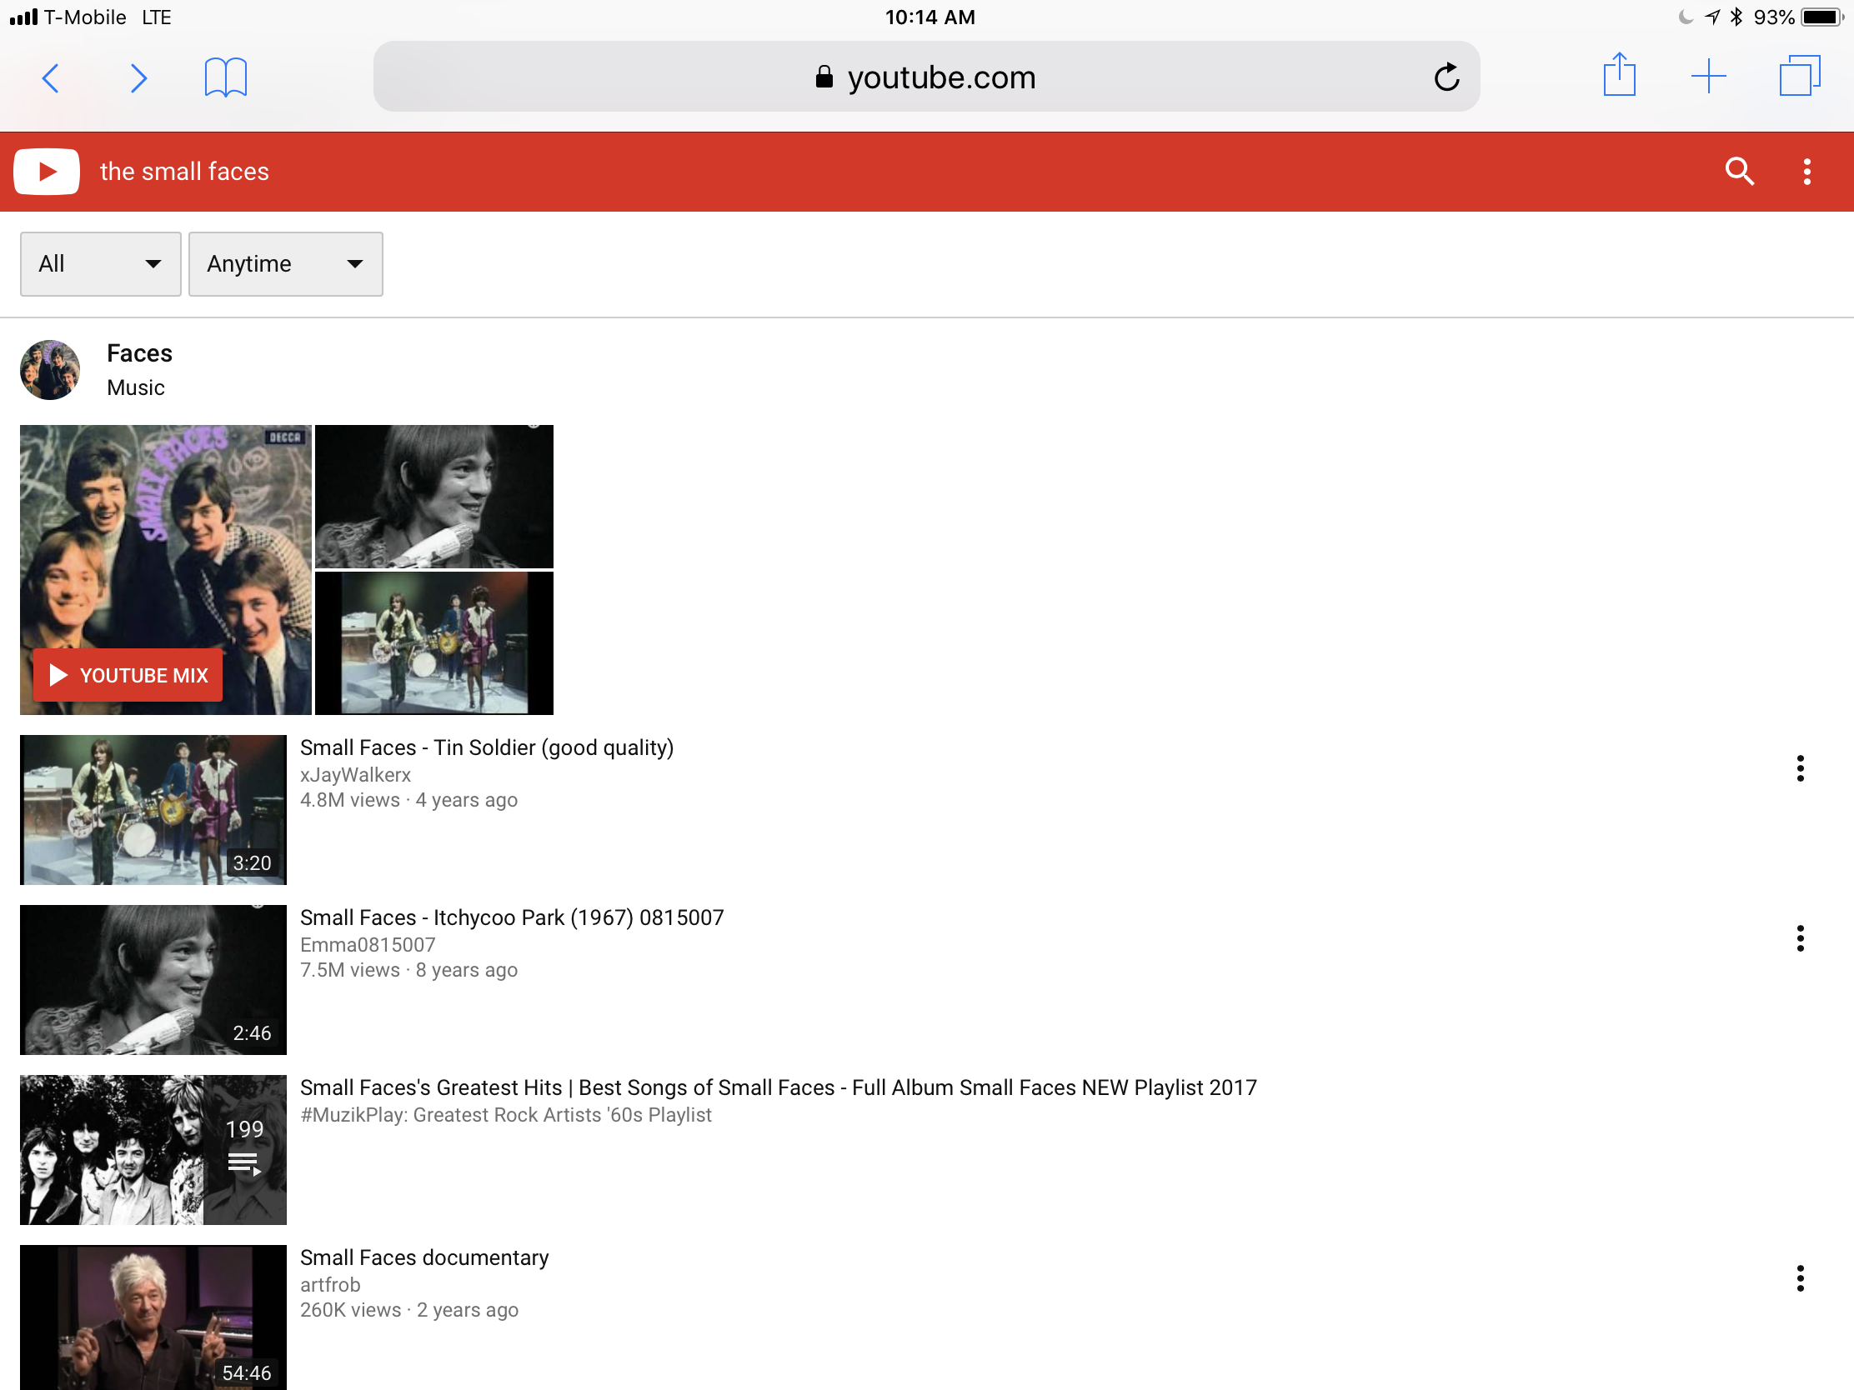
Task: Reload the youtube.com page
Action: (x=1446, y=77)
